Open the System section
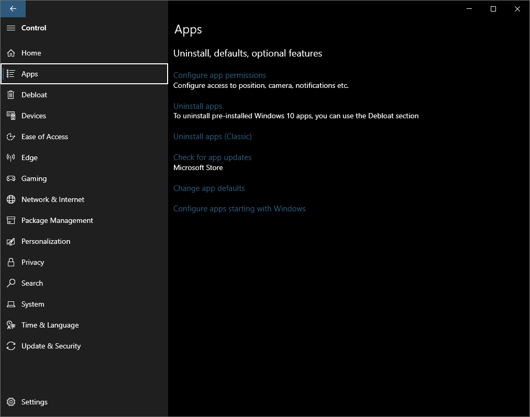530x417 pixels. (84, 304)
